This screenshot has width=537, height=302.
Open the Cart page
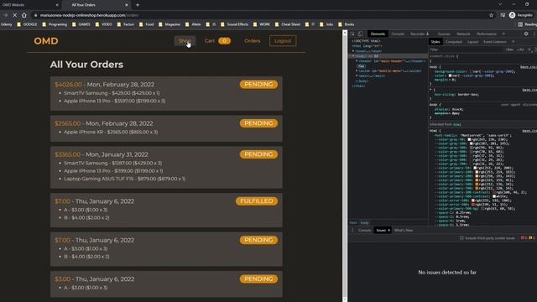217,41
